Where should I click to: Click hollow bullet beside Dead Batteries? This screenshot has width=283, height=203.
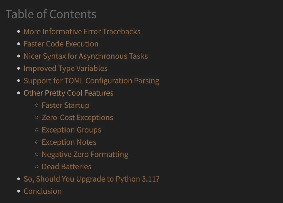[37, 167]
